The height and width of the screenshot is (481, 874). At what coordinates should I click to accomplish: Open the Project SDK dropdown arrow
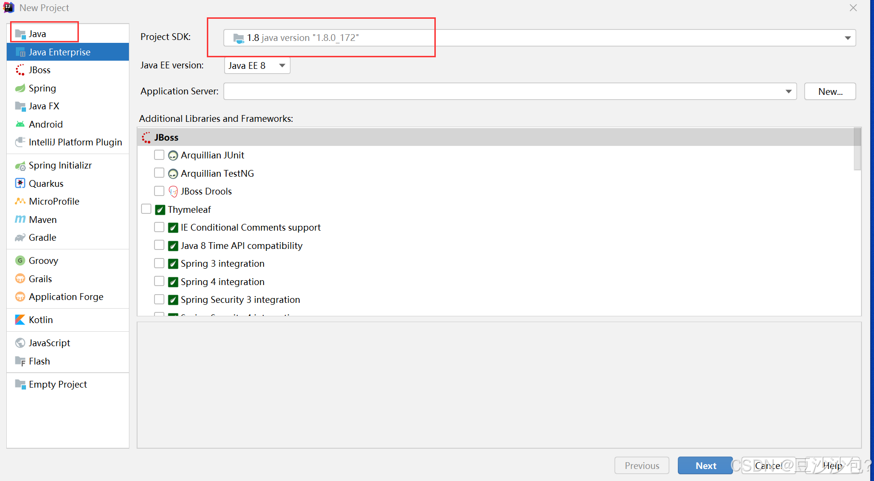coord(848,38)
